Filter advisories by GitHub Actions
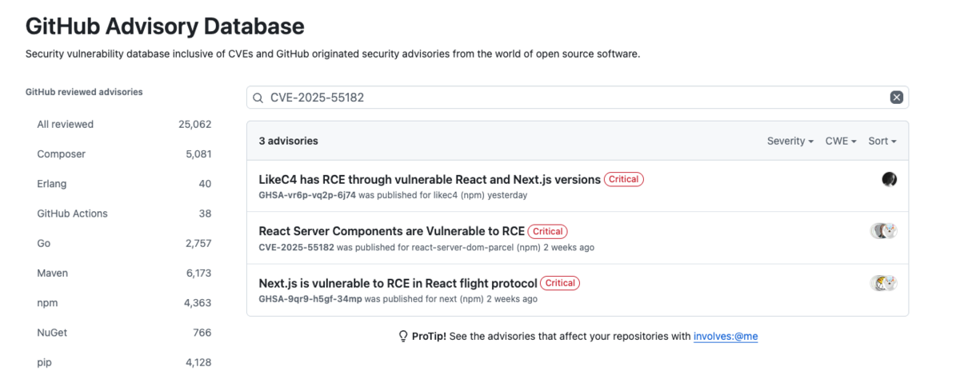Image resolution: width=960 pixels, height=371 pixels. point(72,213)
